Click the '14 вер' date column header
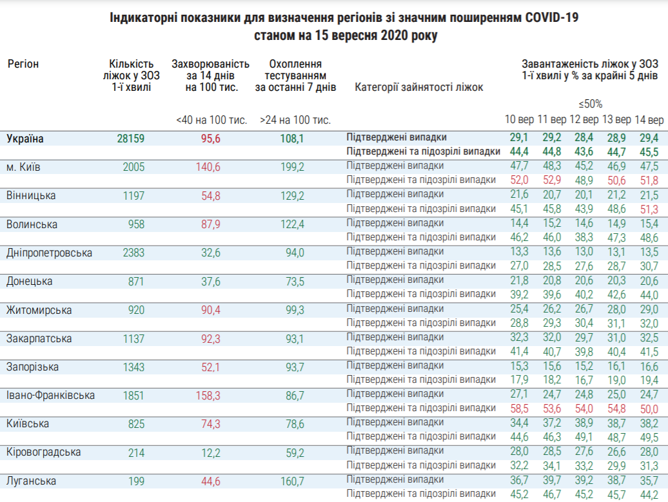Screen dimensions: 668x502 649,120
